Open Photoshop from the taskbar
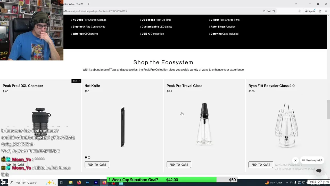 click(87, 183)
